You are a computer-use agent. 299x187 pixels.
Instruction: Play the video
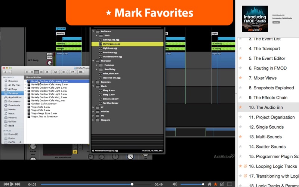(12, 184)
